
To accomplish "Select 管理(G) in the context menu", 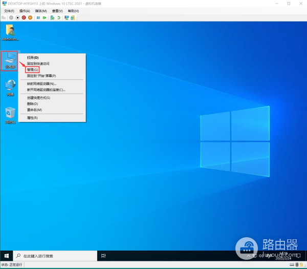I will (x=33, y=70).
